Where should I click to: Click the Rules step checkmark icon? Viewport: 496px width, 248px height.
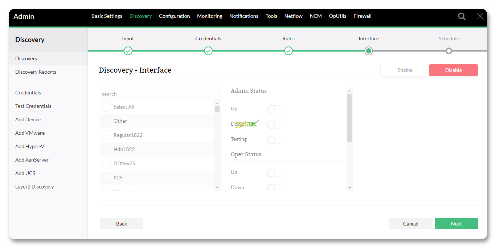pyautogui.click(x=288, y=51)
